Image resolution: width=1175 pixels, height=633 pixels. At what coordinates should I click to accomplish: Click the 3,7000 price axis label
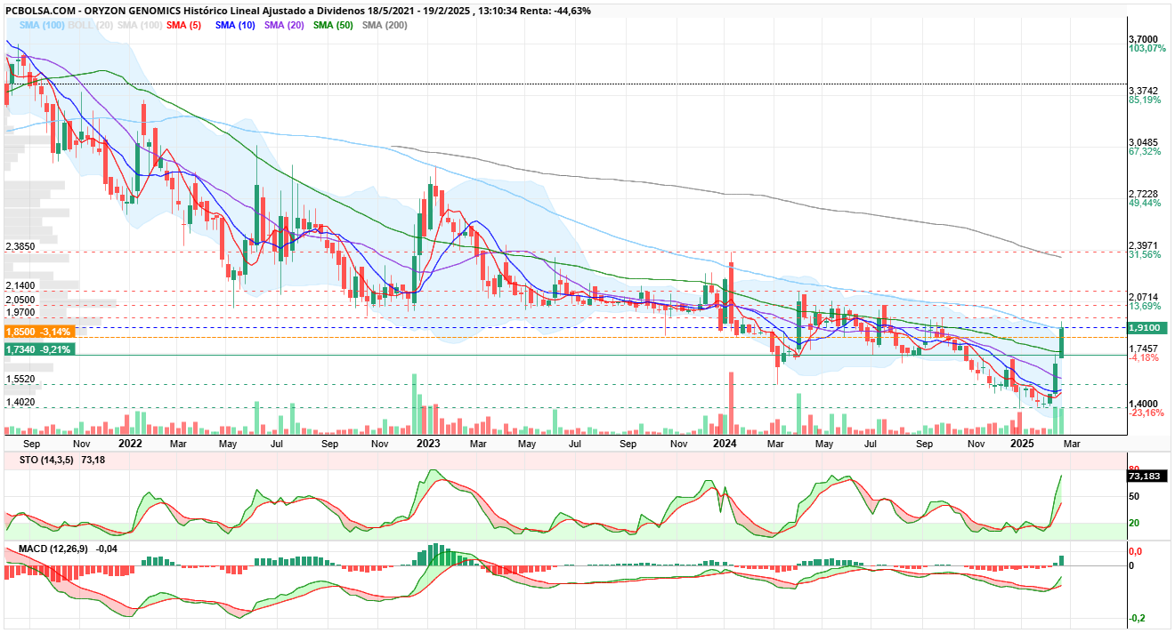(x=1144, y=40)
